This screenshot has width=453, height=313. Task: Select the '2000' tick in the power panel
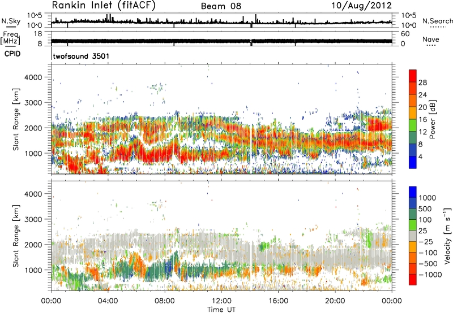[33, 128]
